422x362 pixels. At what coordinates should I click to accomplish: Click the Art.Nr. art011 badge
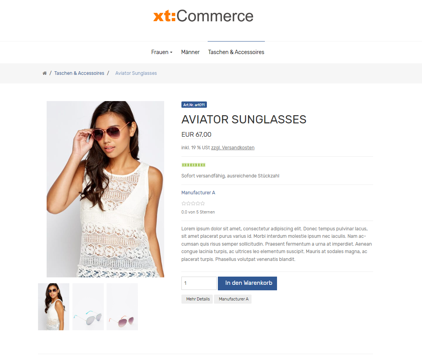(x=194, y=105)
